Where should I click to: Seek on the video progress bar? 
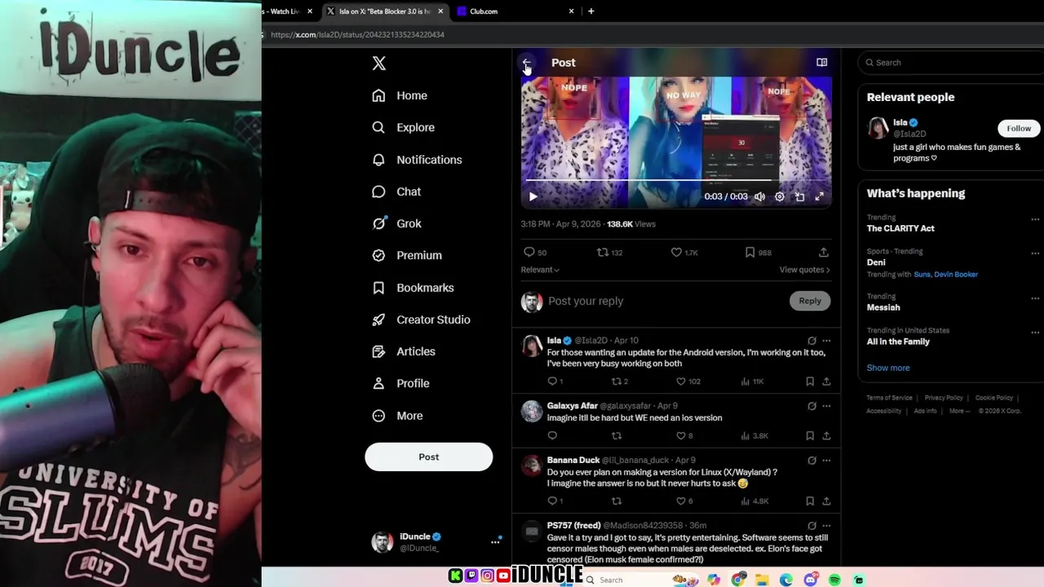tap(676, 180)
